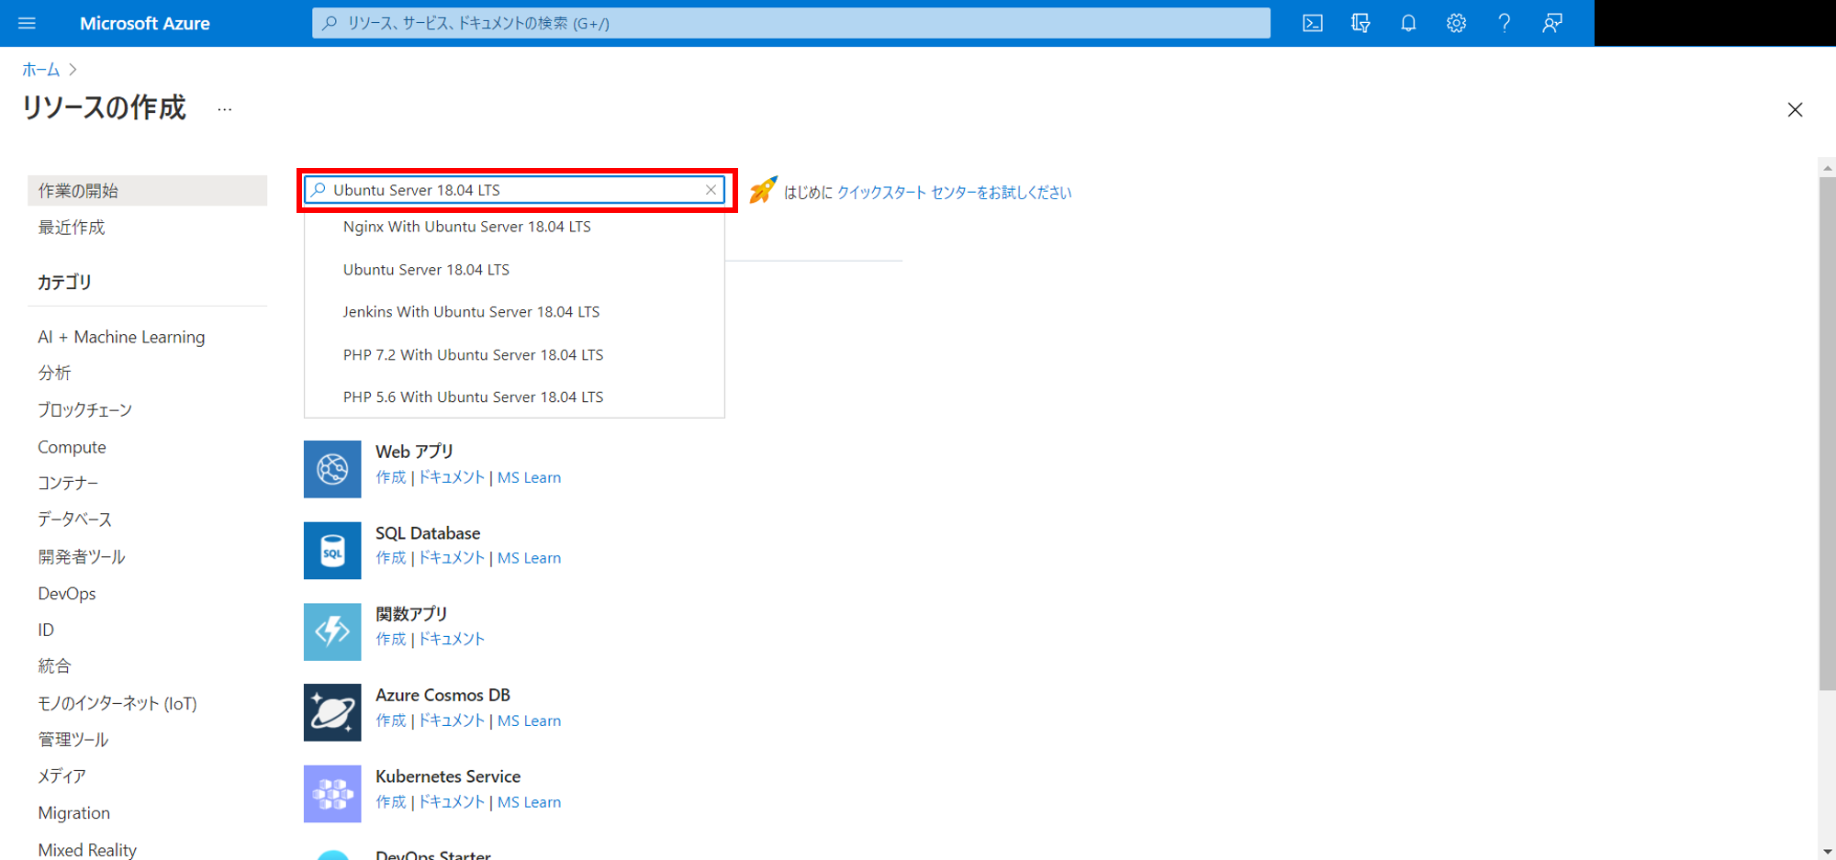Open the directories and subscriptions filter icon
Screen dimensions: 1836x860
click(x=1360, y=23)
